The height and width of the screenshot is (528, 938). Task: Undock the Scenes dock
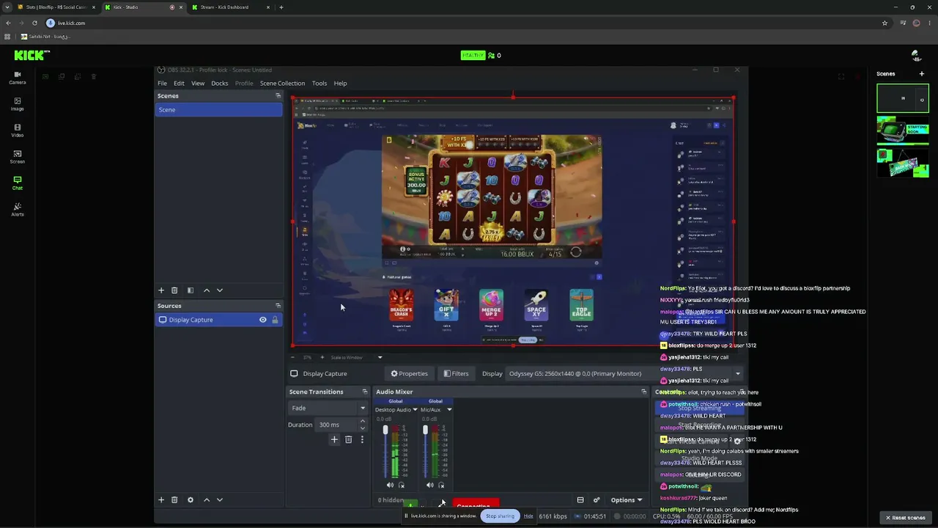click(x=278, y=95)
